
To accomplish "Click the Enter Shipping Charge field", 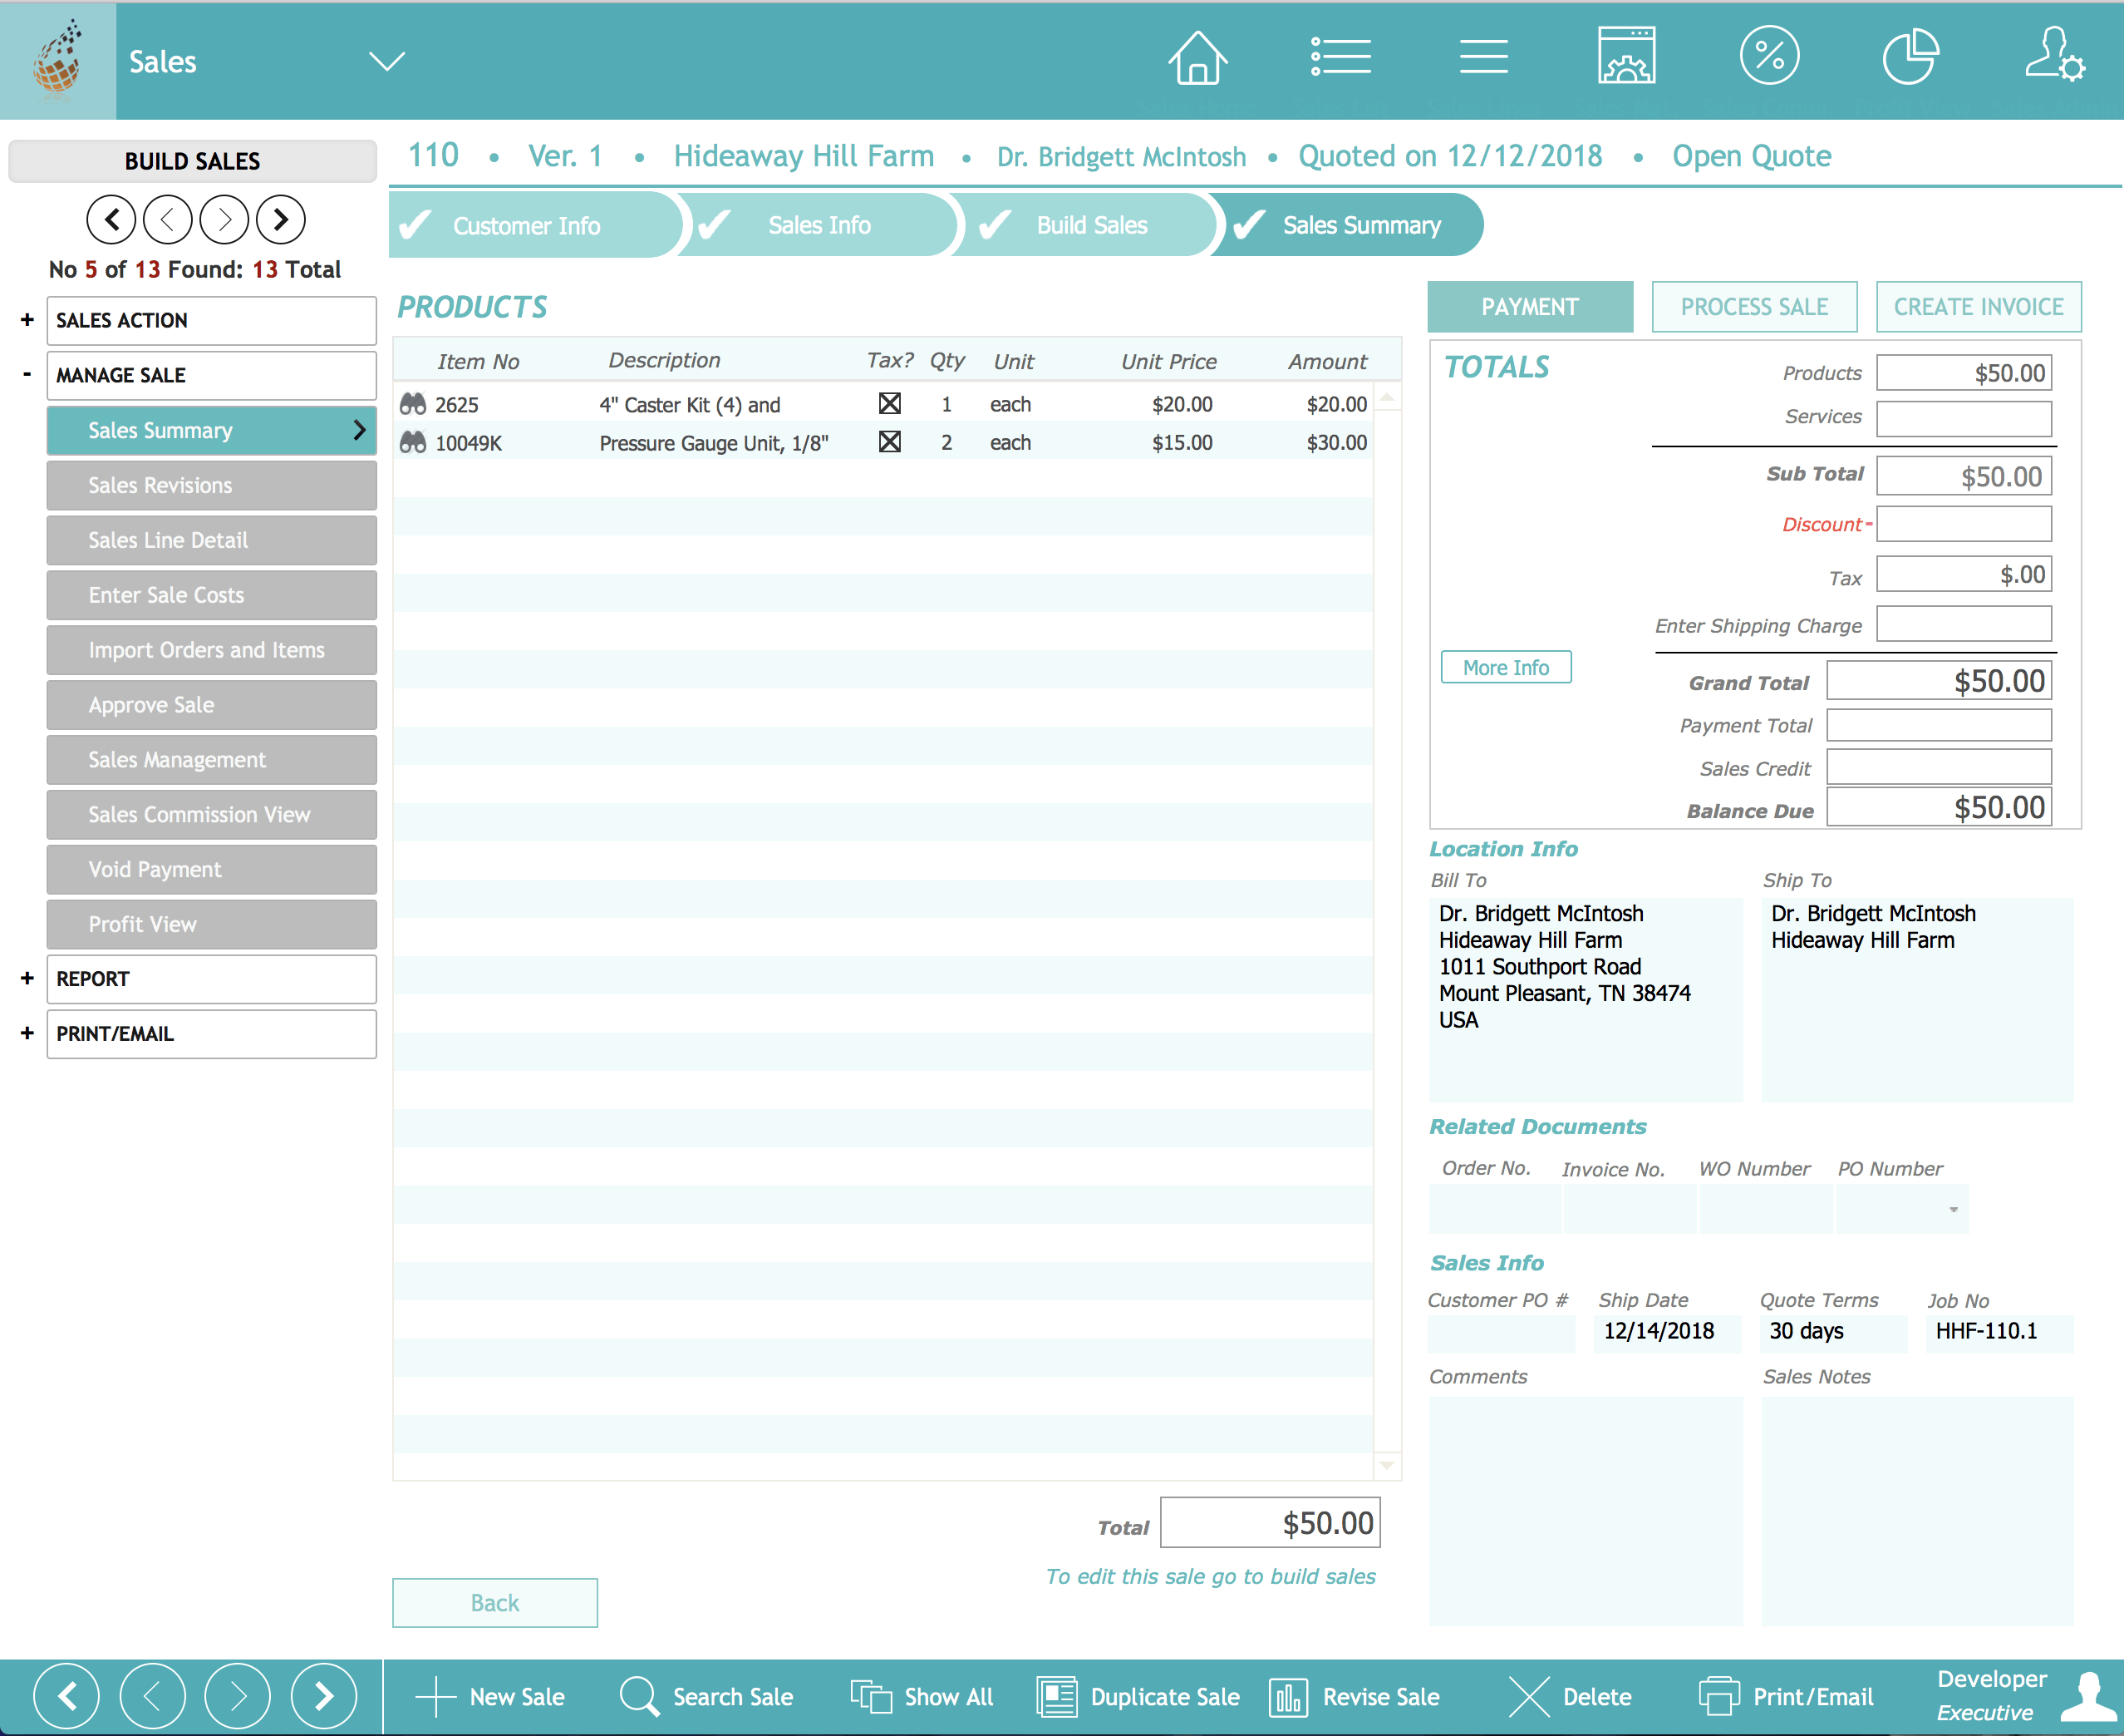I will click(x=1964, y=624).
